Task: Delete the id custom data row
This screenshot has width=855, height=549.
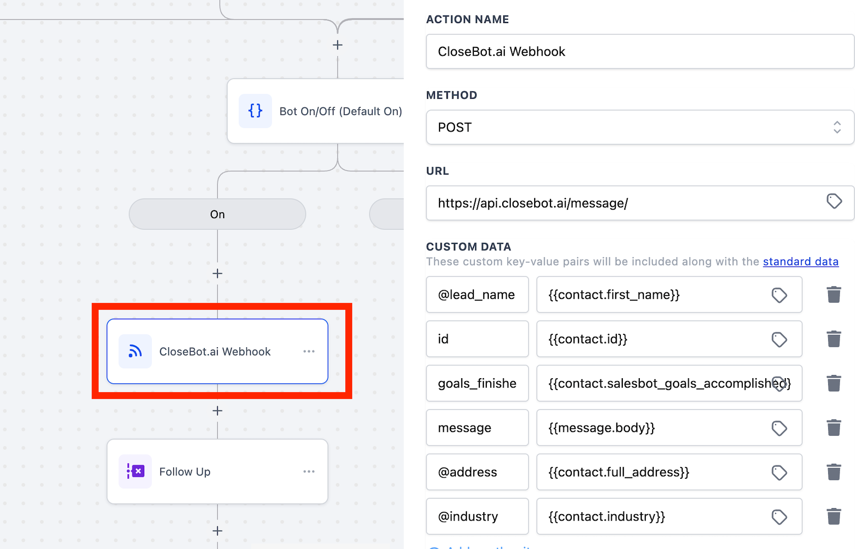Action: [834, 339]
